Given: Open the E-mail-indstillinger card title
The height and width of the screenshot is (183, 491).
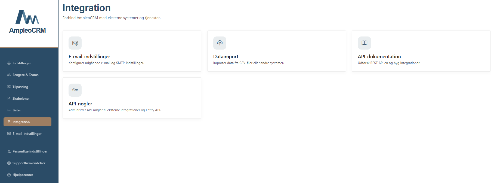Looking at the screenshot, I should click(89, 57).
